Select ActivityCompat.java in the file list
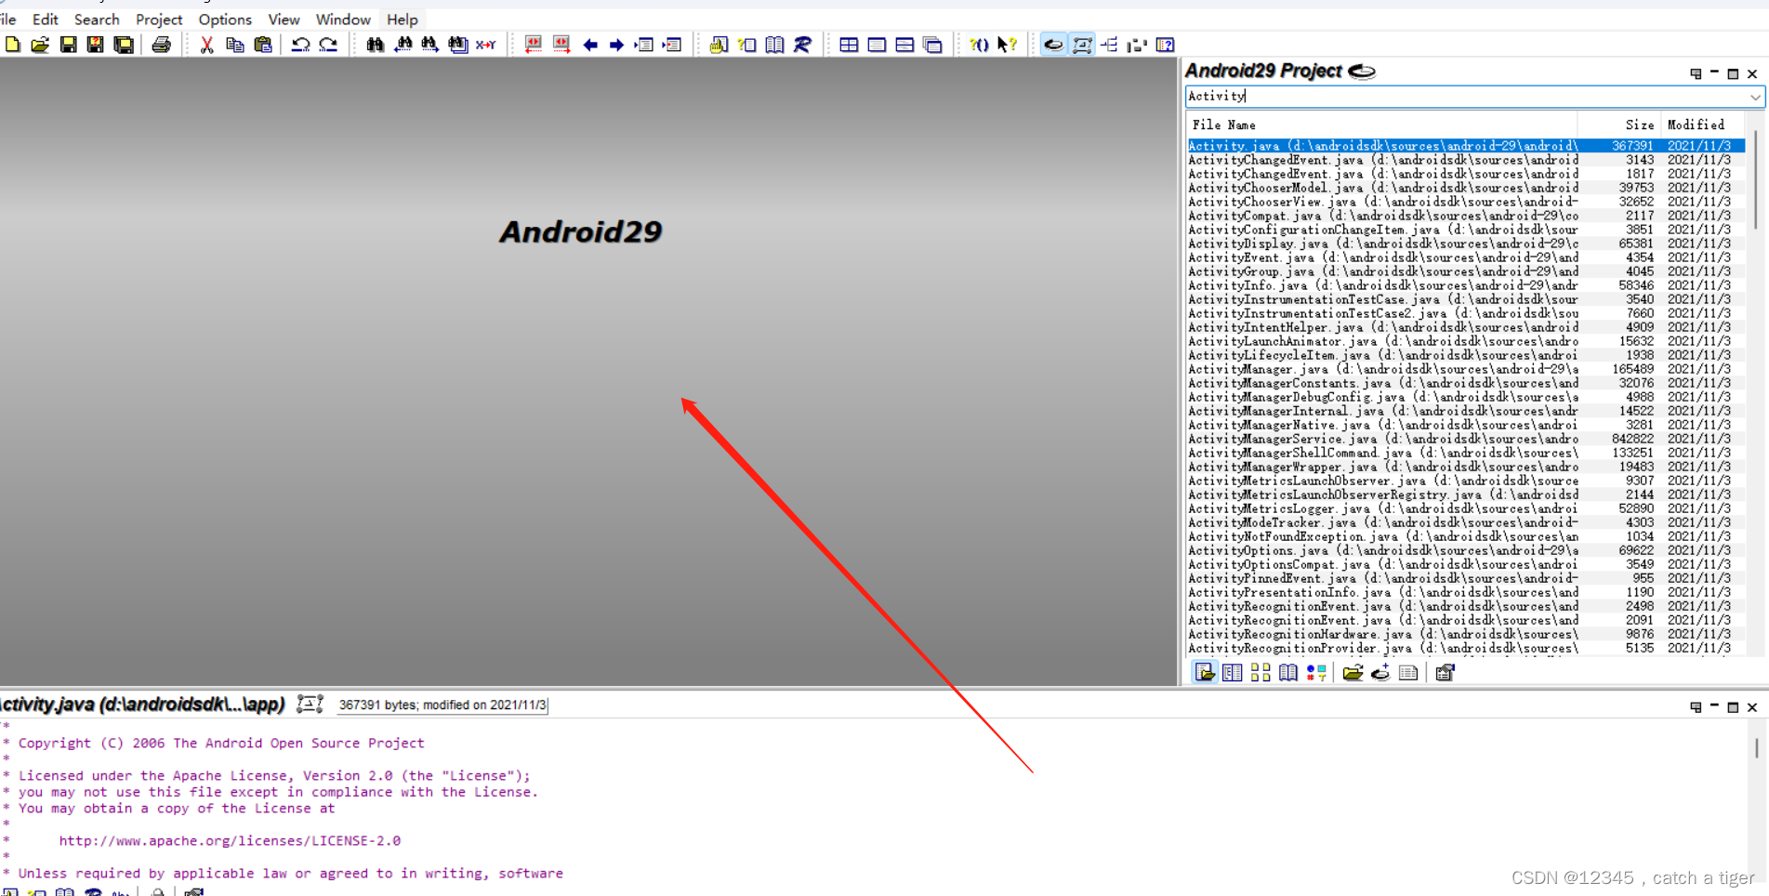The height and width of the screenshot is (896, 1769). click(1466, 216)
